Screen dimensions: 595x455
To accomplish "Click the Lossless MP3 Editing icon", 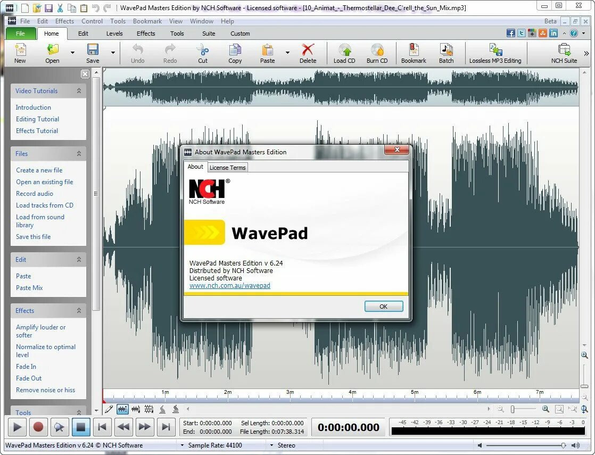I will tap(495, 54).
